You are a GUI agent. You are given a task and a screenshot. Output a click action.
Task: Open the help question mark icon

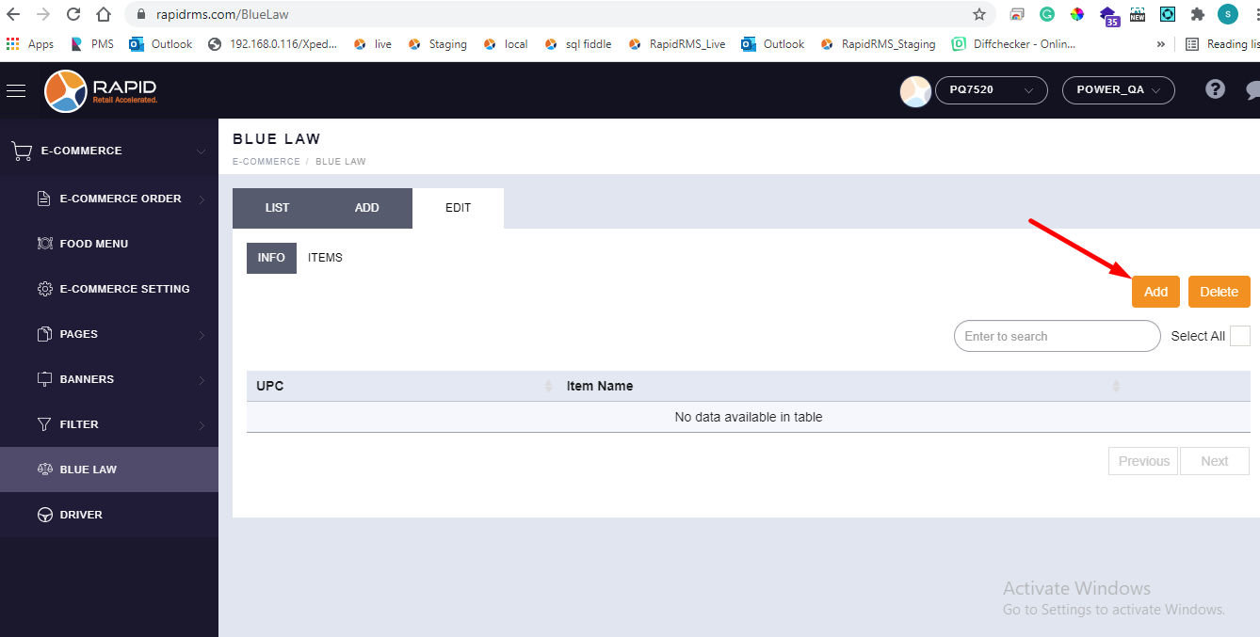pyautogui.click(x=1215, y=89)
